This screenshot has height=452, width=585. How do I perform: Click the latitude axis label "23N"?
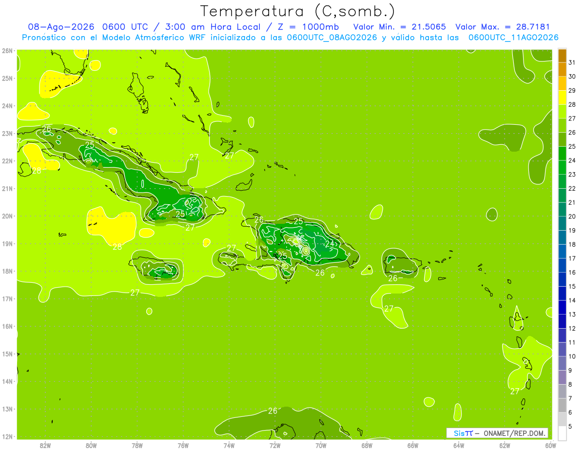click(x=7, y=134)
